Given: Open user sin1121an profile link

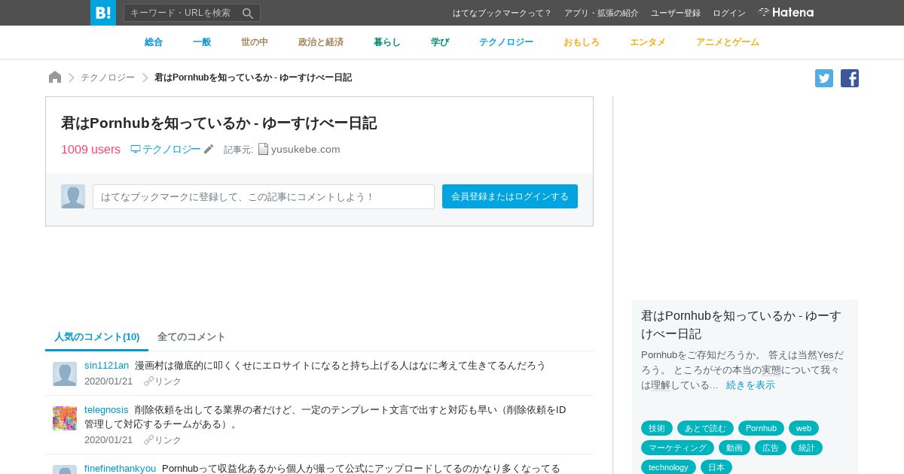Looking at the screenshot, I should pos(107,365).
